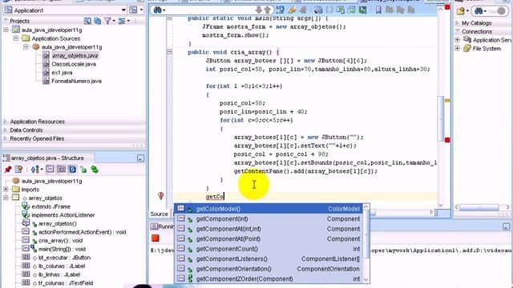Toggle the show public members lock icon
This screenshot has height=288, width=513.
(x=83, y=170)
